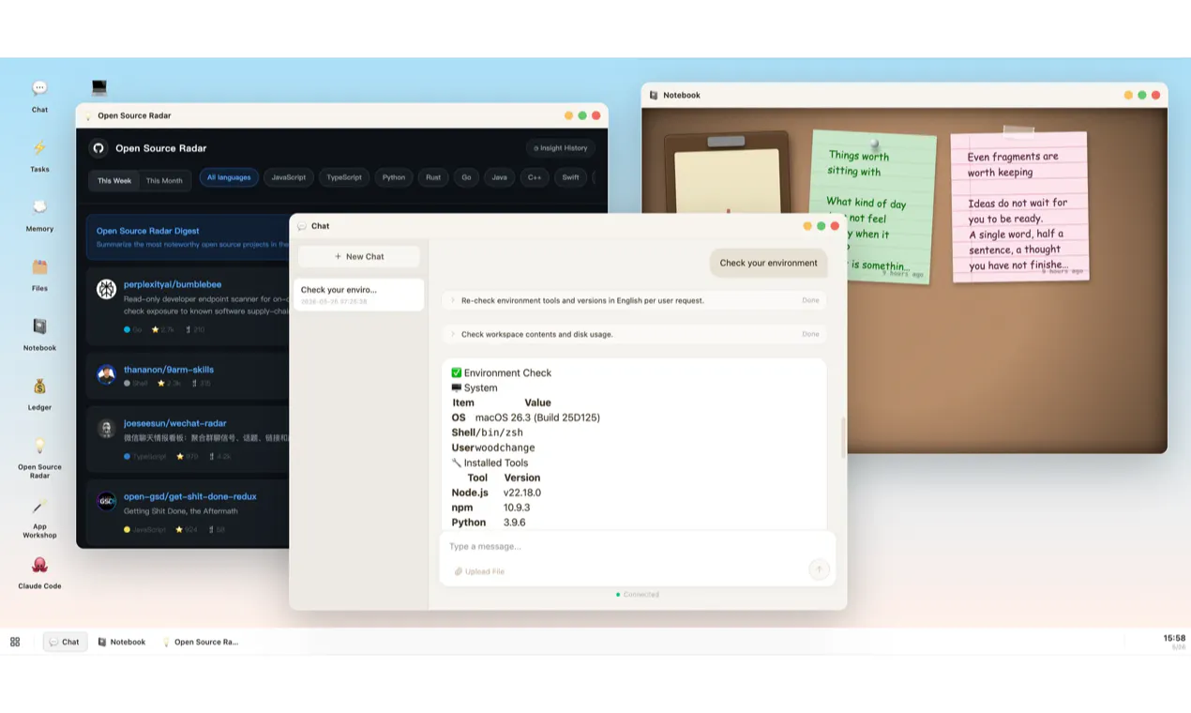Click the Open Source Radar Digest banner

pyautogui.click(x=188, y=237)
